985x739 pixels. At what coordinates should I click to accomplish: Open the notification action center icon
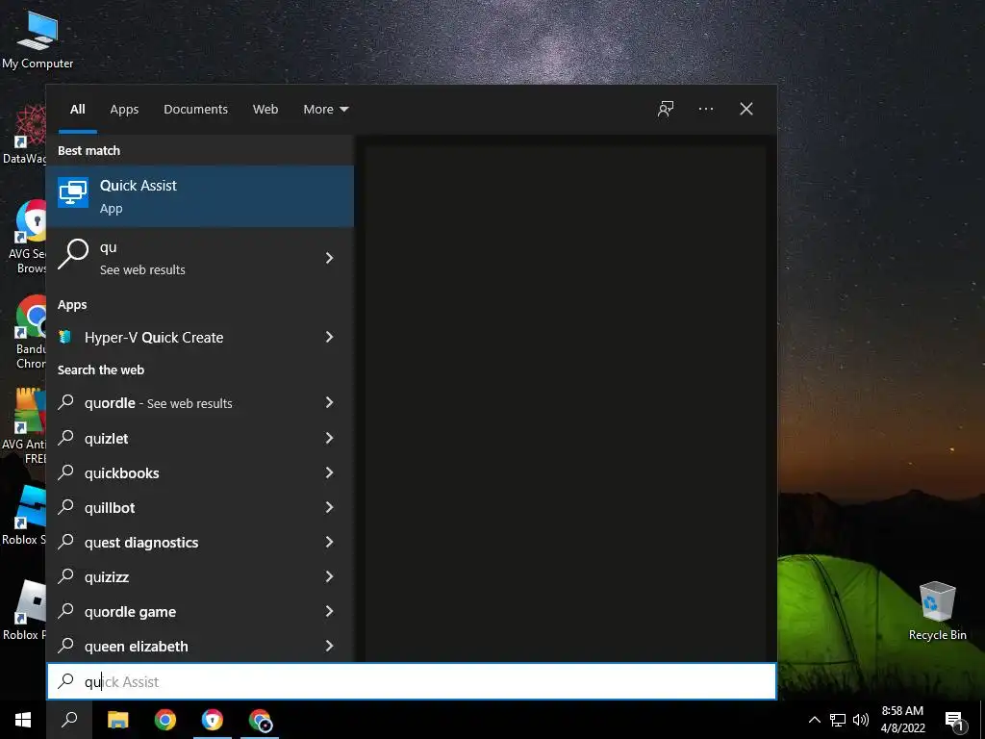955,721
